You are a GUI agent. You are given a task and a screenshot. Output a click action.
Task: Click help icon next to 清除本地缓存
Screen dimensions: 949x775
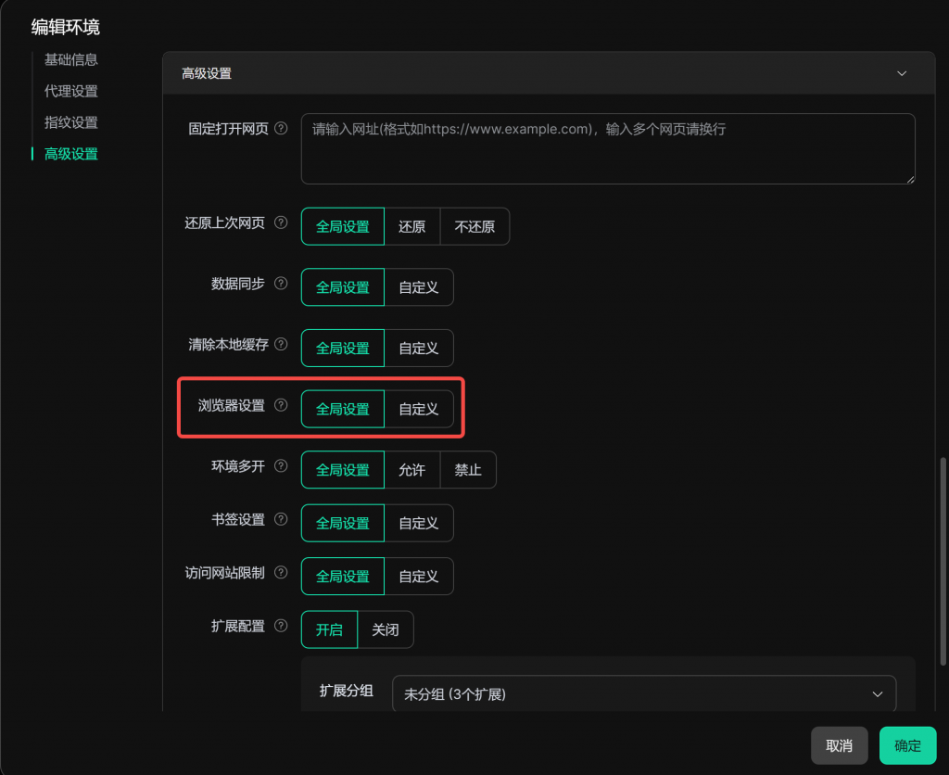(282, 345)
